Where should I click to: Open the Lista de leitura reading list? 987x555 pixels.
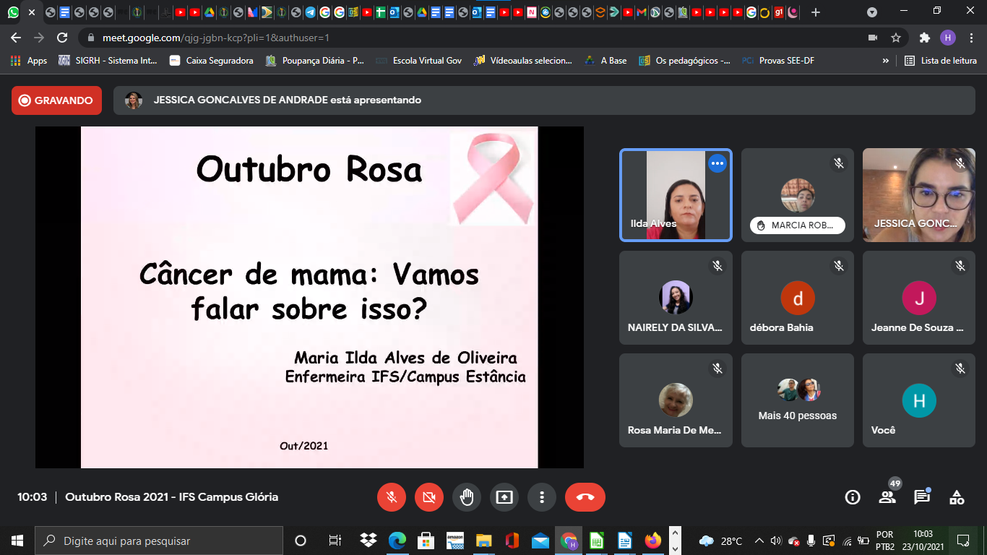(x=941, y=61)
